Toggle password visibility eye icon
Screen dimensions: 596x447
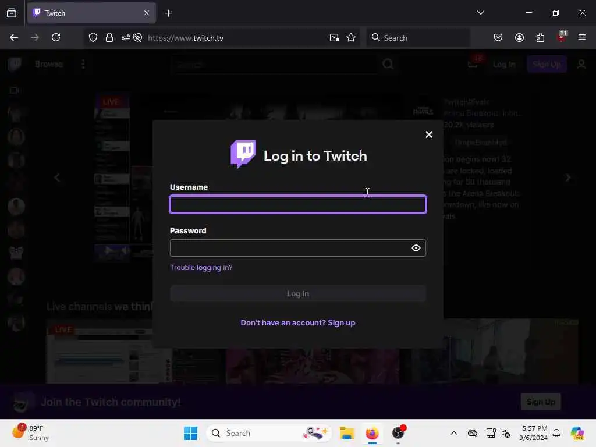(416, 248)
